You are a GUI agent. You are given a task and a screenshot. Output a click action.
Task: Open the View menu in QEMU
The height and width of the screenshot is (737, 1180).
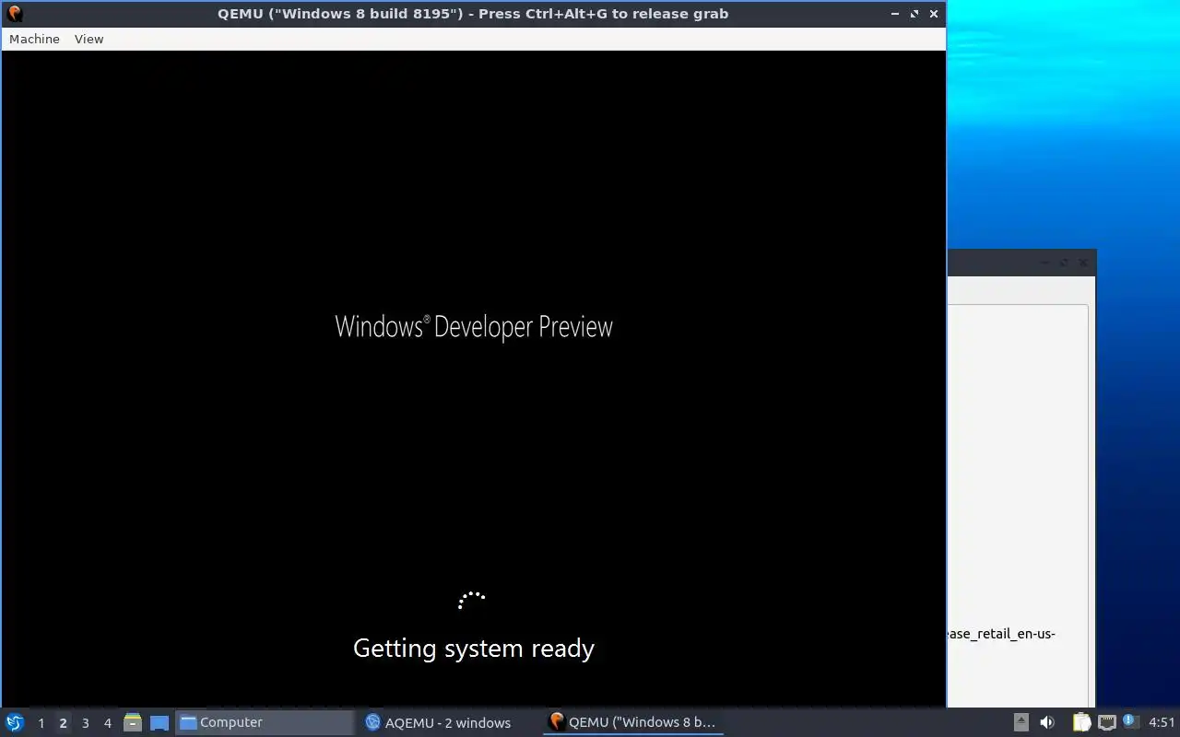[88, 39]
